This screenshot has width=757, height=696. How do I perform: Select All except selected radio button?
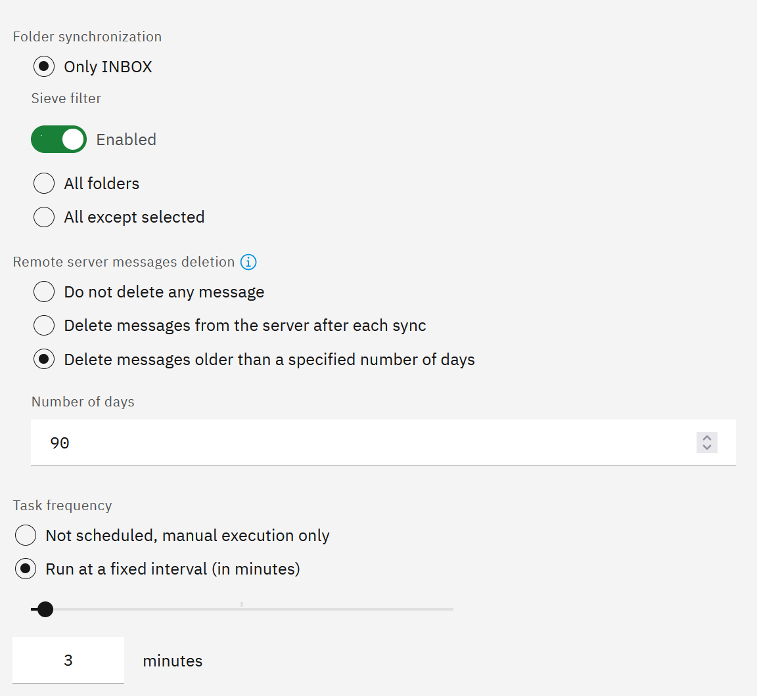(x=44, y=217)
